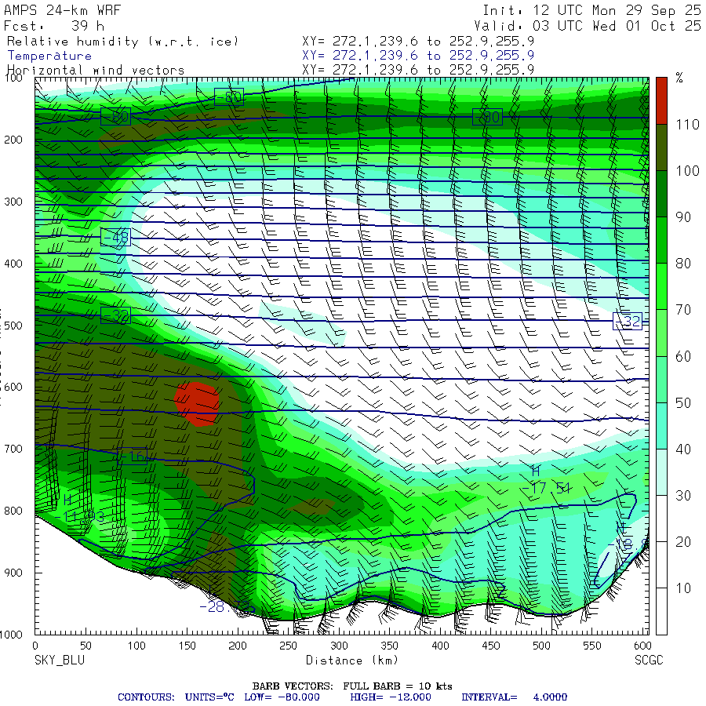Click the blue XY coordinates line beside Temperature
This screenshot has height=706, width=706.
point(418,56)
